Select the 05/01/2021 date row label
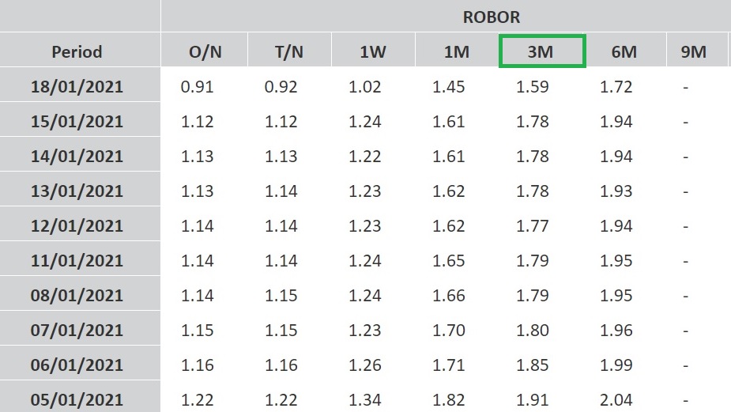This screenshot has width=731, height=412. pos(77,400)
